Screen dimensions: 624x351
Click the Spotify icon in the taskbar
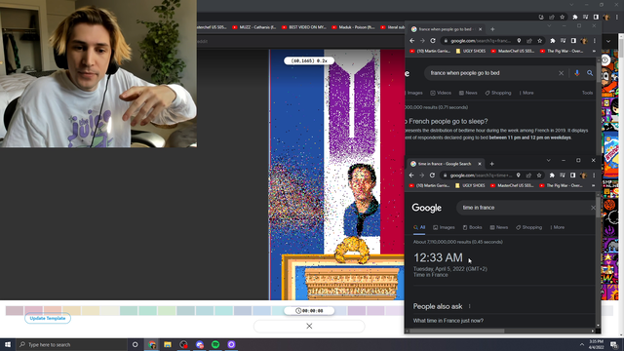pos(215,344)
